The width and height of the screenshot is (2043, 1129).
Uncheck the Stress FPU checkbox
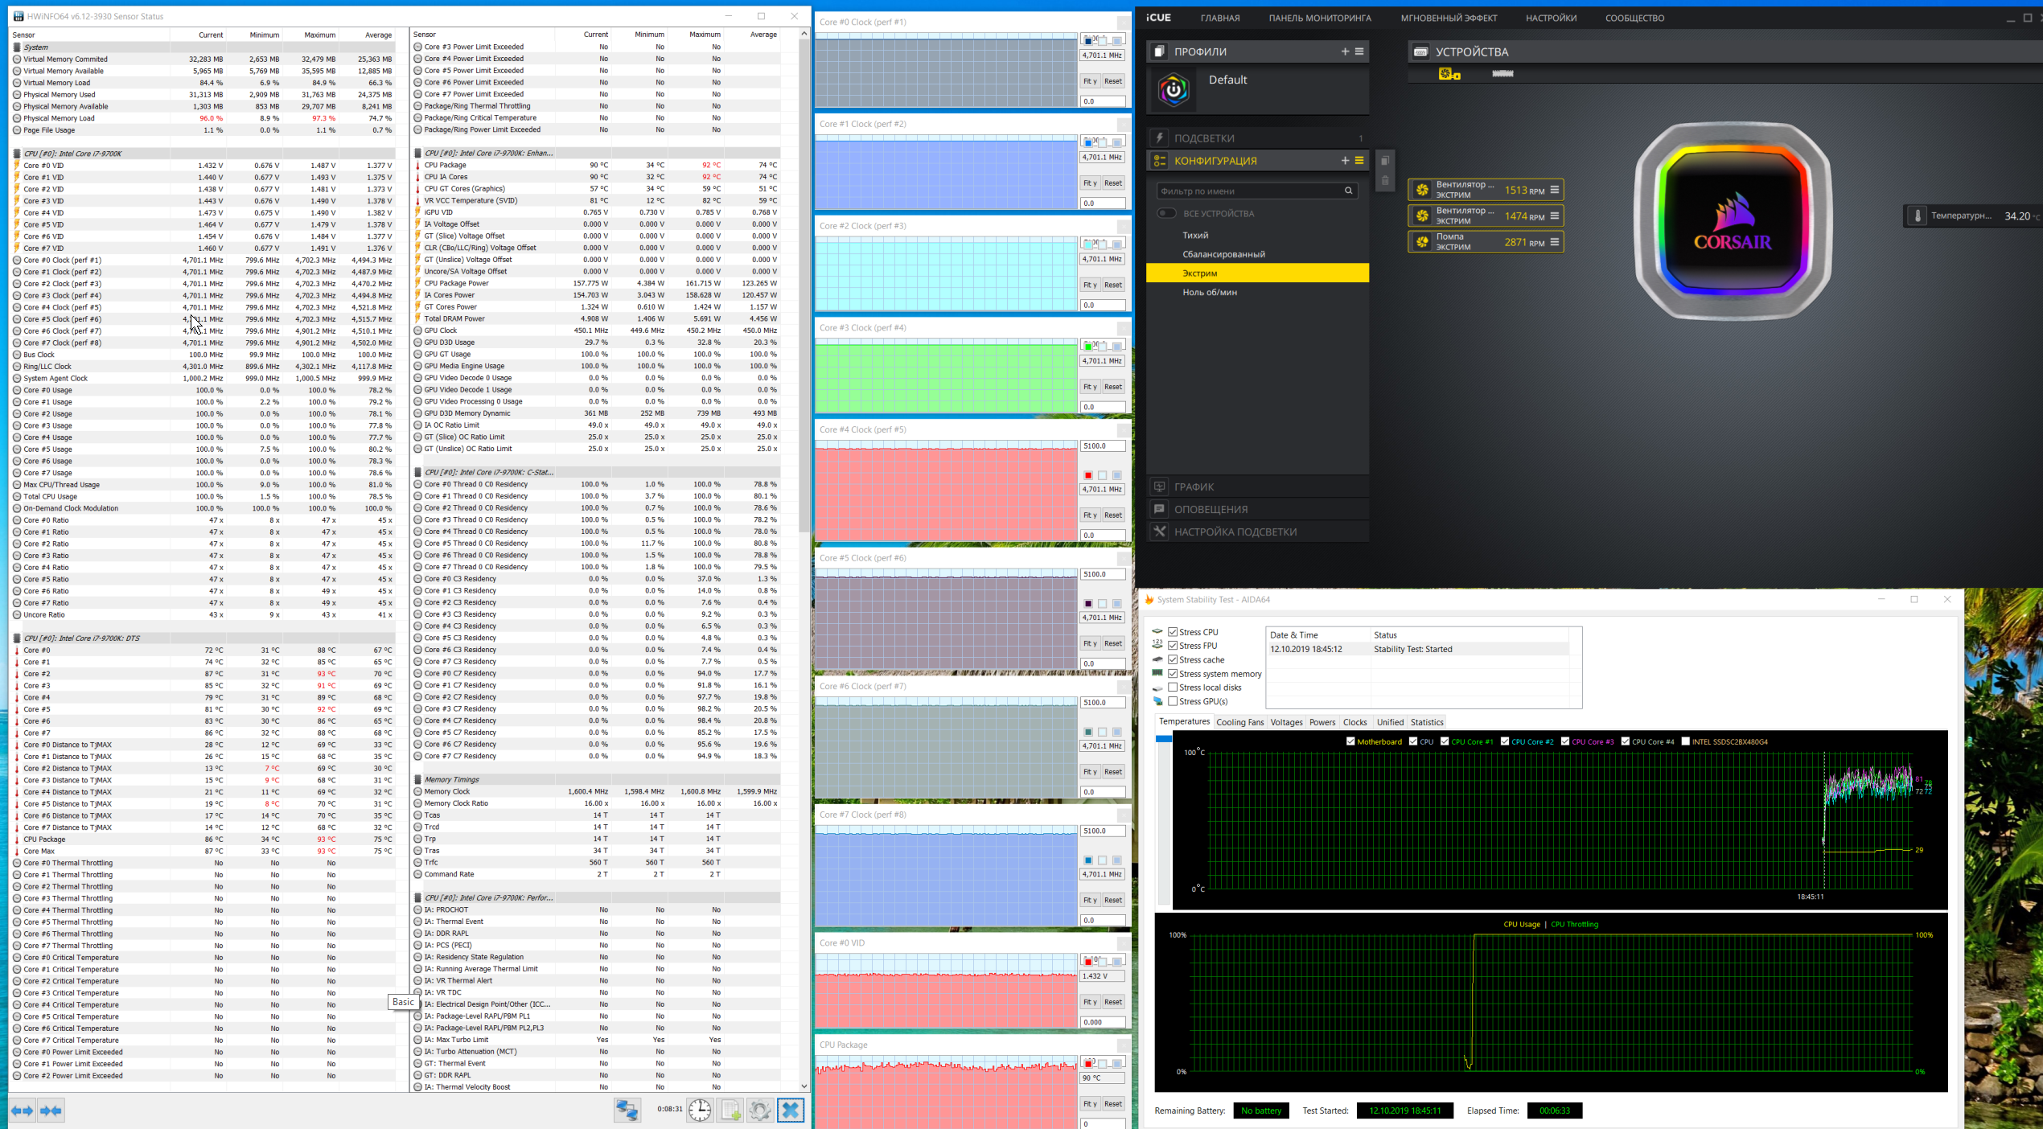pos(1173,646)
